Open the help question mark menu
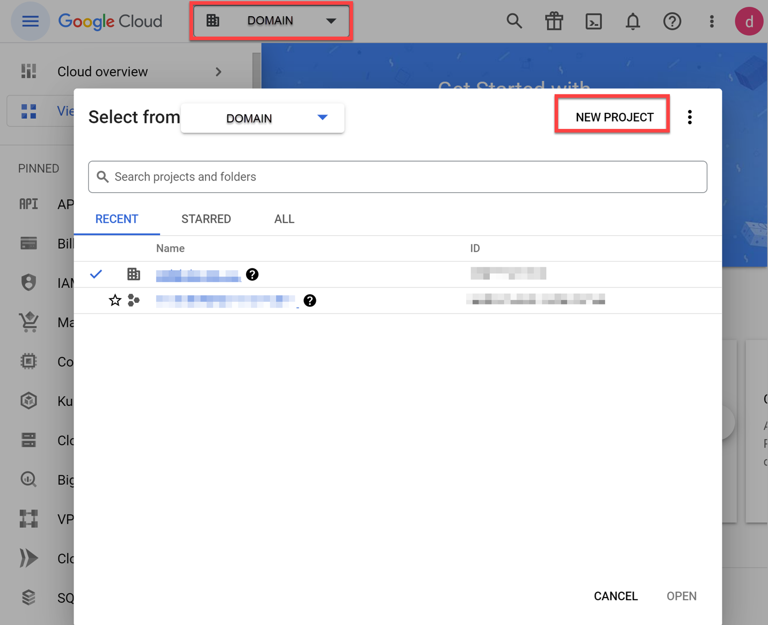Viewport: 768px width, 625px height. click(672, 21)
